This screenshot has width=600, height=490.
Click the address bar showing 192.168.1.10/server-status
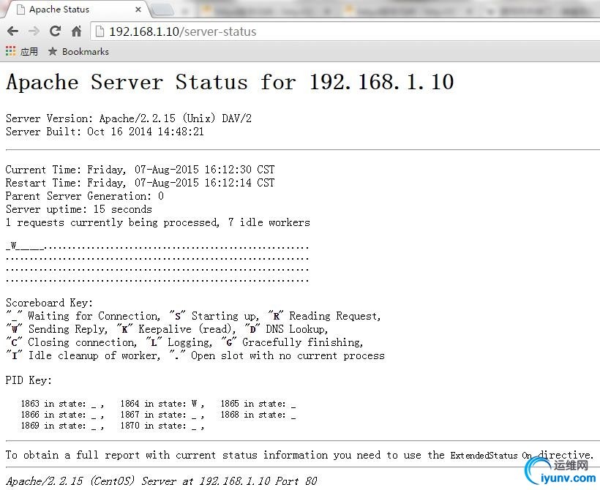(345, 31)
